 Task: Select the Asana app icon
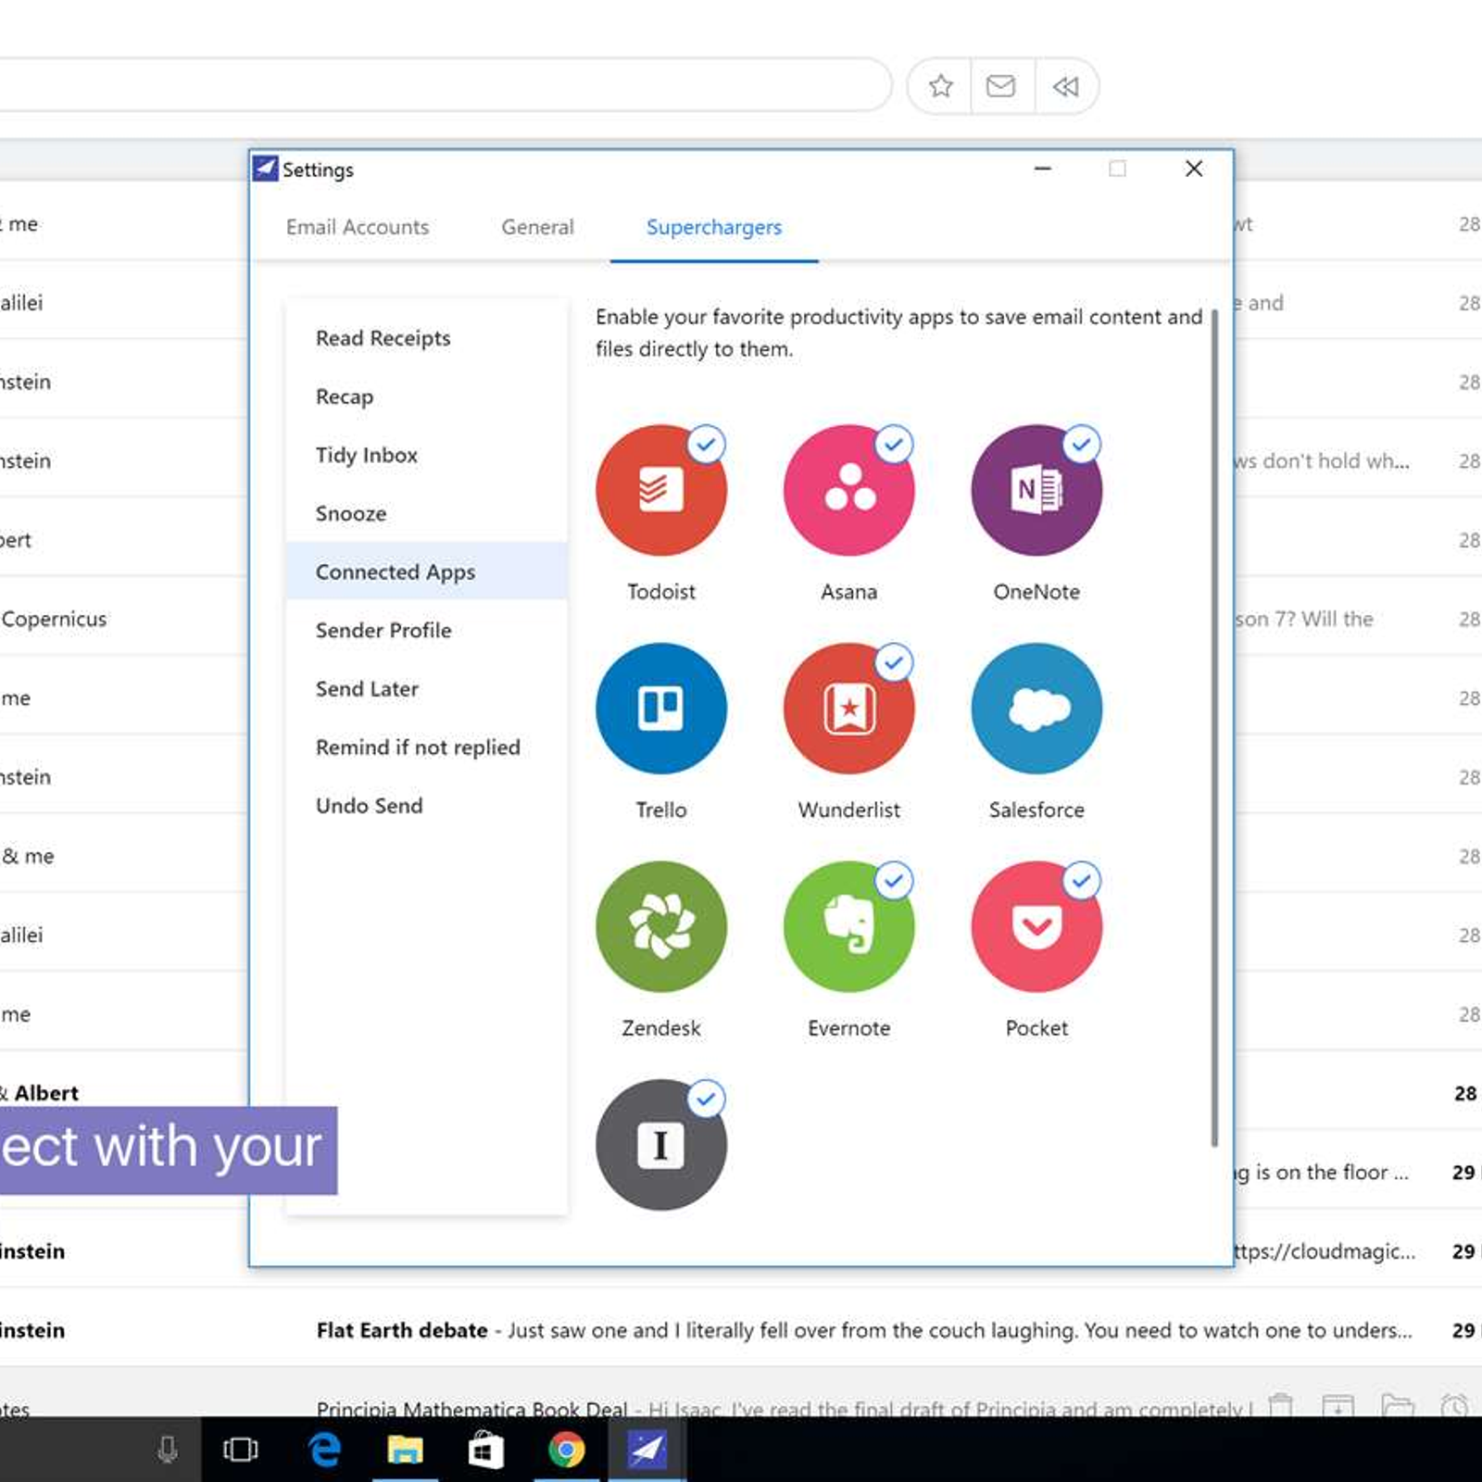[848, 490]
